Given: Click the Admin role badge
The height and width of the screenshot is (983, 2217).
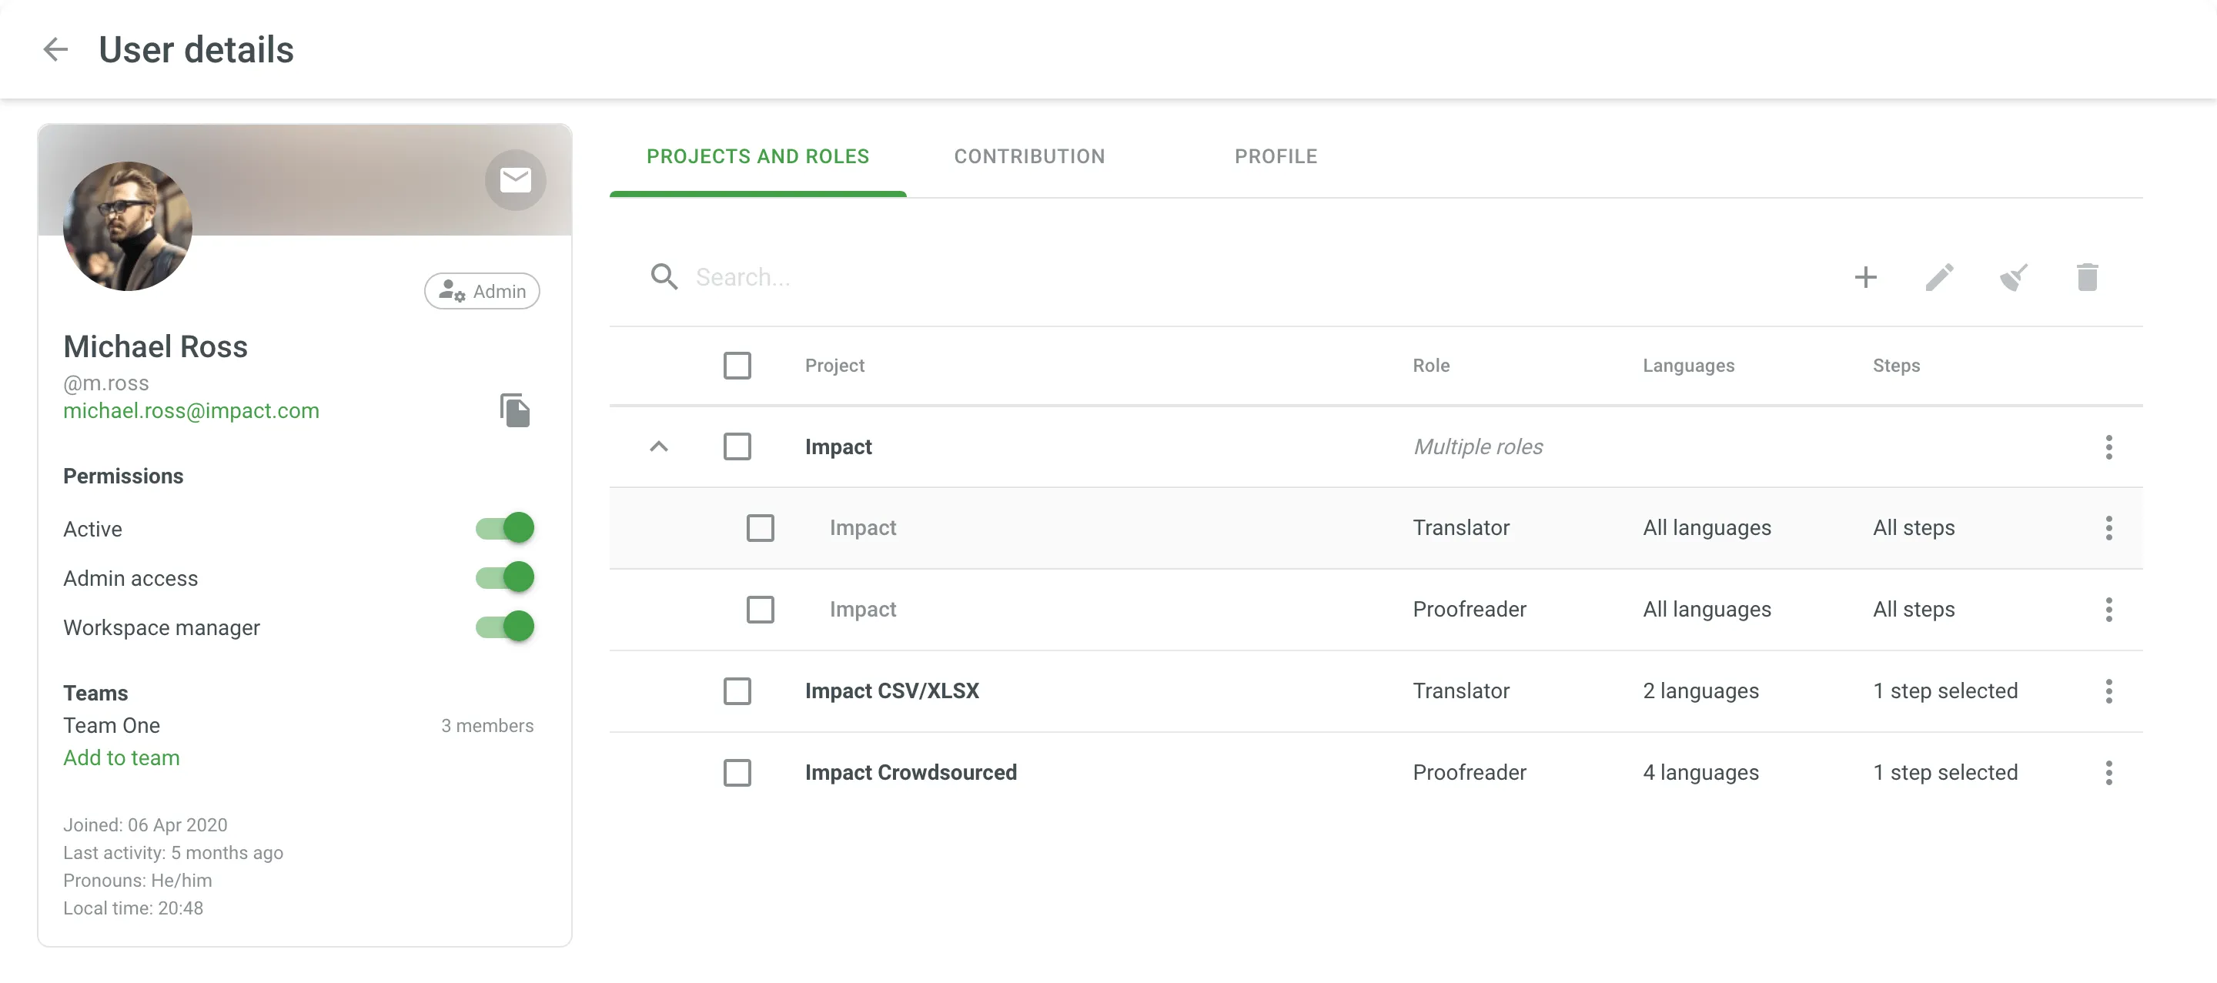Looking at the screenshot, I should 482,291.
